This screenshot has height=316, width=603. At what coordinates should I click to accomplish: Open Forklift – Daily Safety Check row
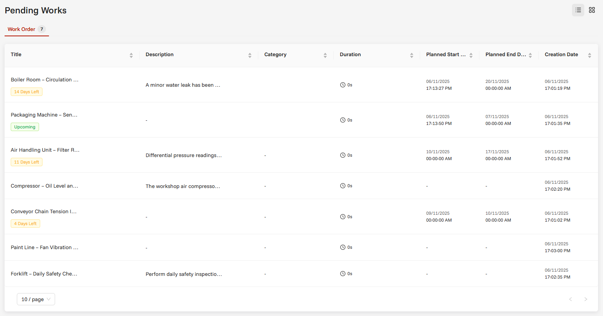(x=301, y=274)
